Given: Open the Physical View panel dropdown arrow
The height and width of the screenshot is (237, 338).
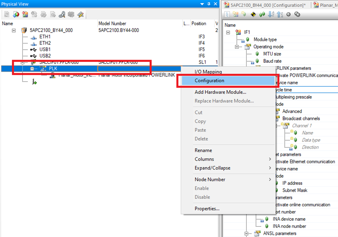Looking at the screenshot, I should pos(202,4).
